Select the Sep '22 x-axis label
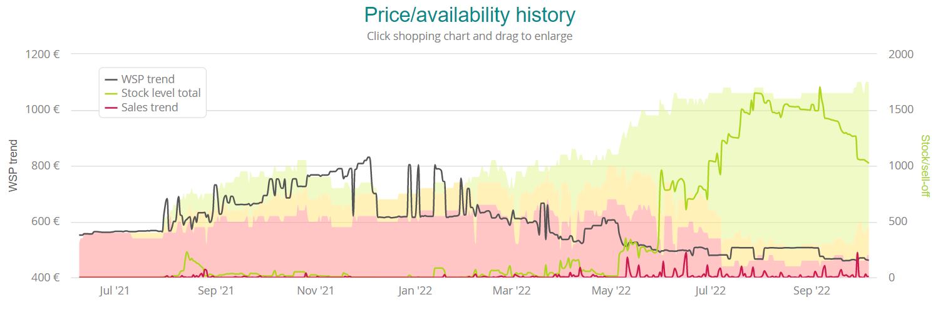Viewport: 943px width, 312px height. pos(811,291)
